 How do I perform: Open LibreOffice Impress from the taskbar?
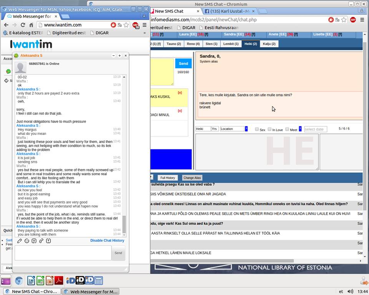(50, 280)
